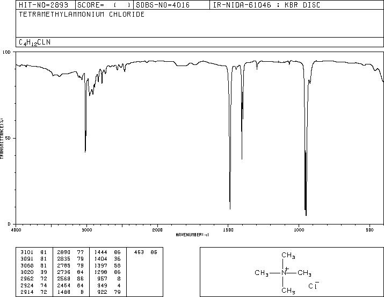
Task: Click the 1500 wavenumber axis label
Action: 228,230
